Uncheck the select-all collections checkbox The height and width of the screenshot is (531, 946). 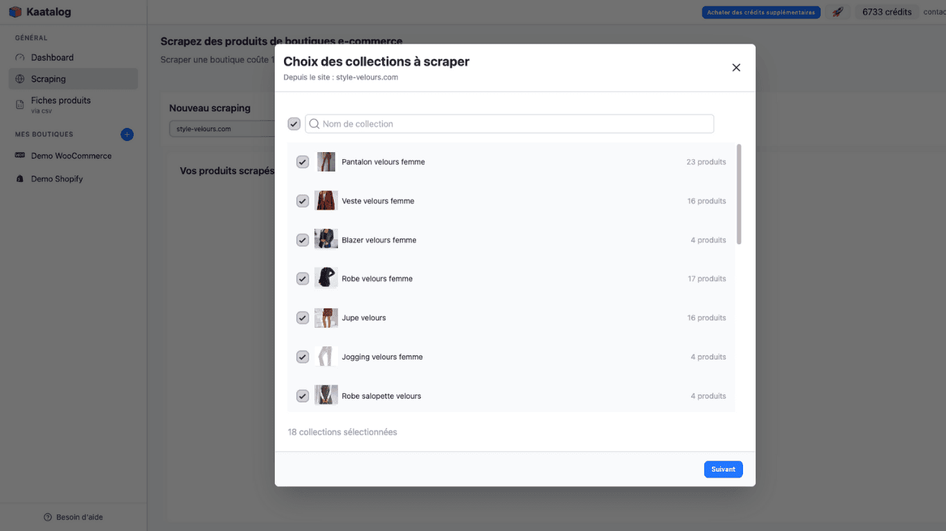click(x=294, y=123)
